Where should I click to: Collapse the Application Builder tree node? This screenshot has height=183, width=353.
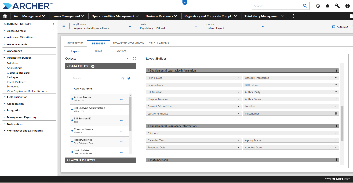[x=4, y=58]
